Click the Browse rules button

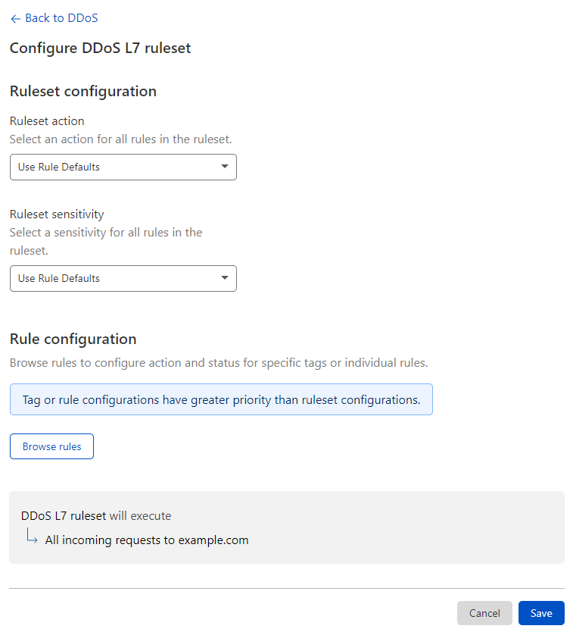coord(51,446)
